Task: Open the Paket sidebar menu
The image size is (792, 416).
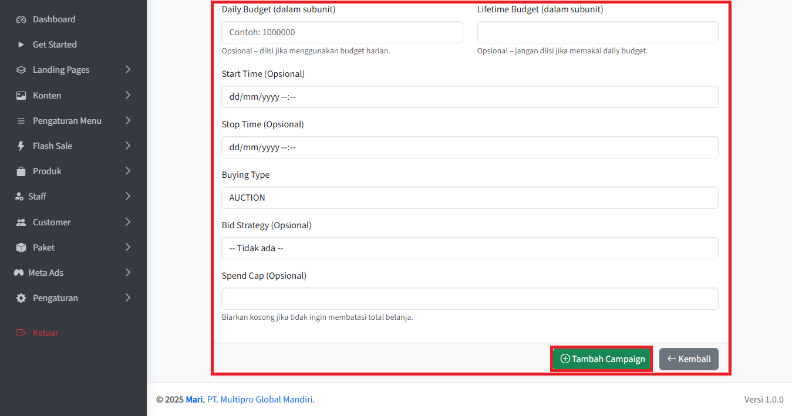Action: [43, 248]
